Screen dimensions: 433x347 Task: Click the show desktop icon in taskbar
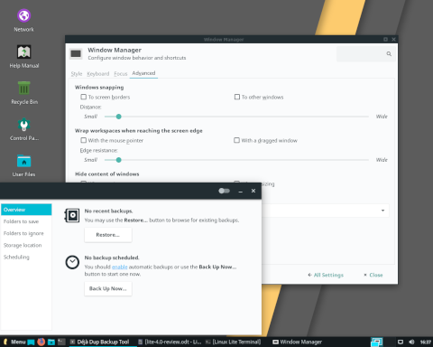31,342
